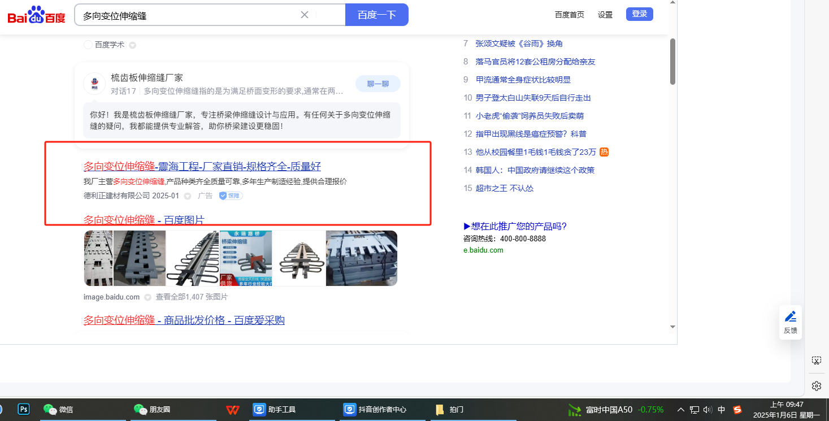Open hot search 韩国人：中国政府请继续这个政策

535,170
